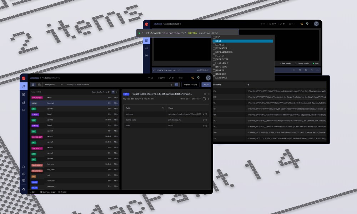Open the GitHub icon at sidebar bottom

[24, 190]
